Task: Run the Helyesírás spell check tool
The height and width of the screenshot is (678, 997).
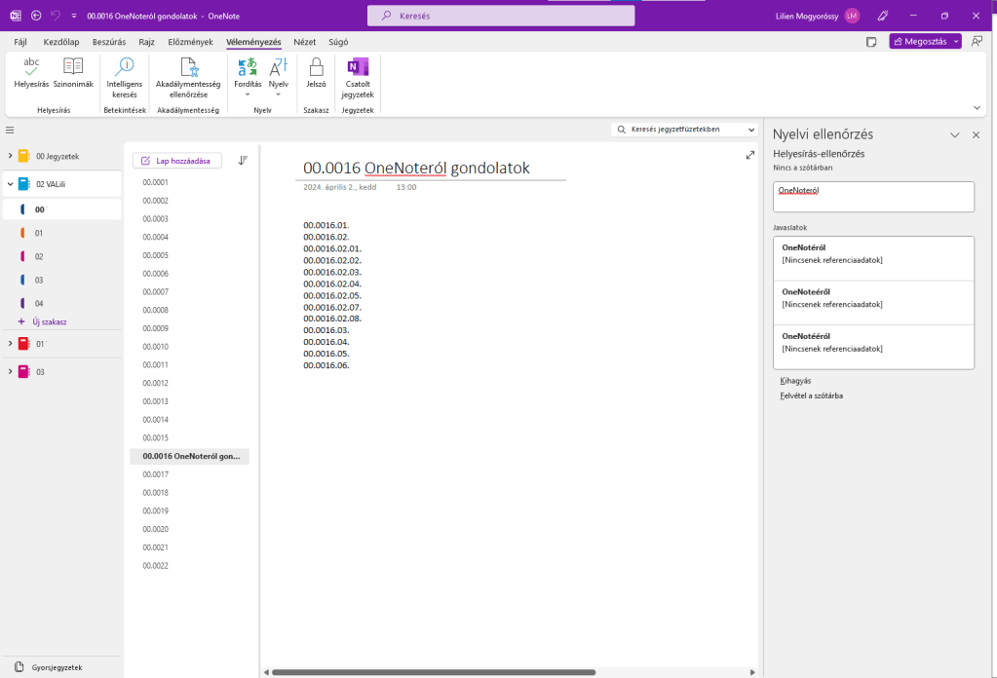Action: (31, 73)
